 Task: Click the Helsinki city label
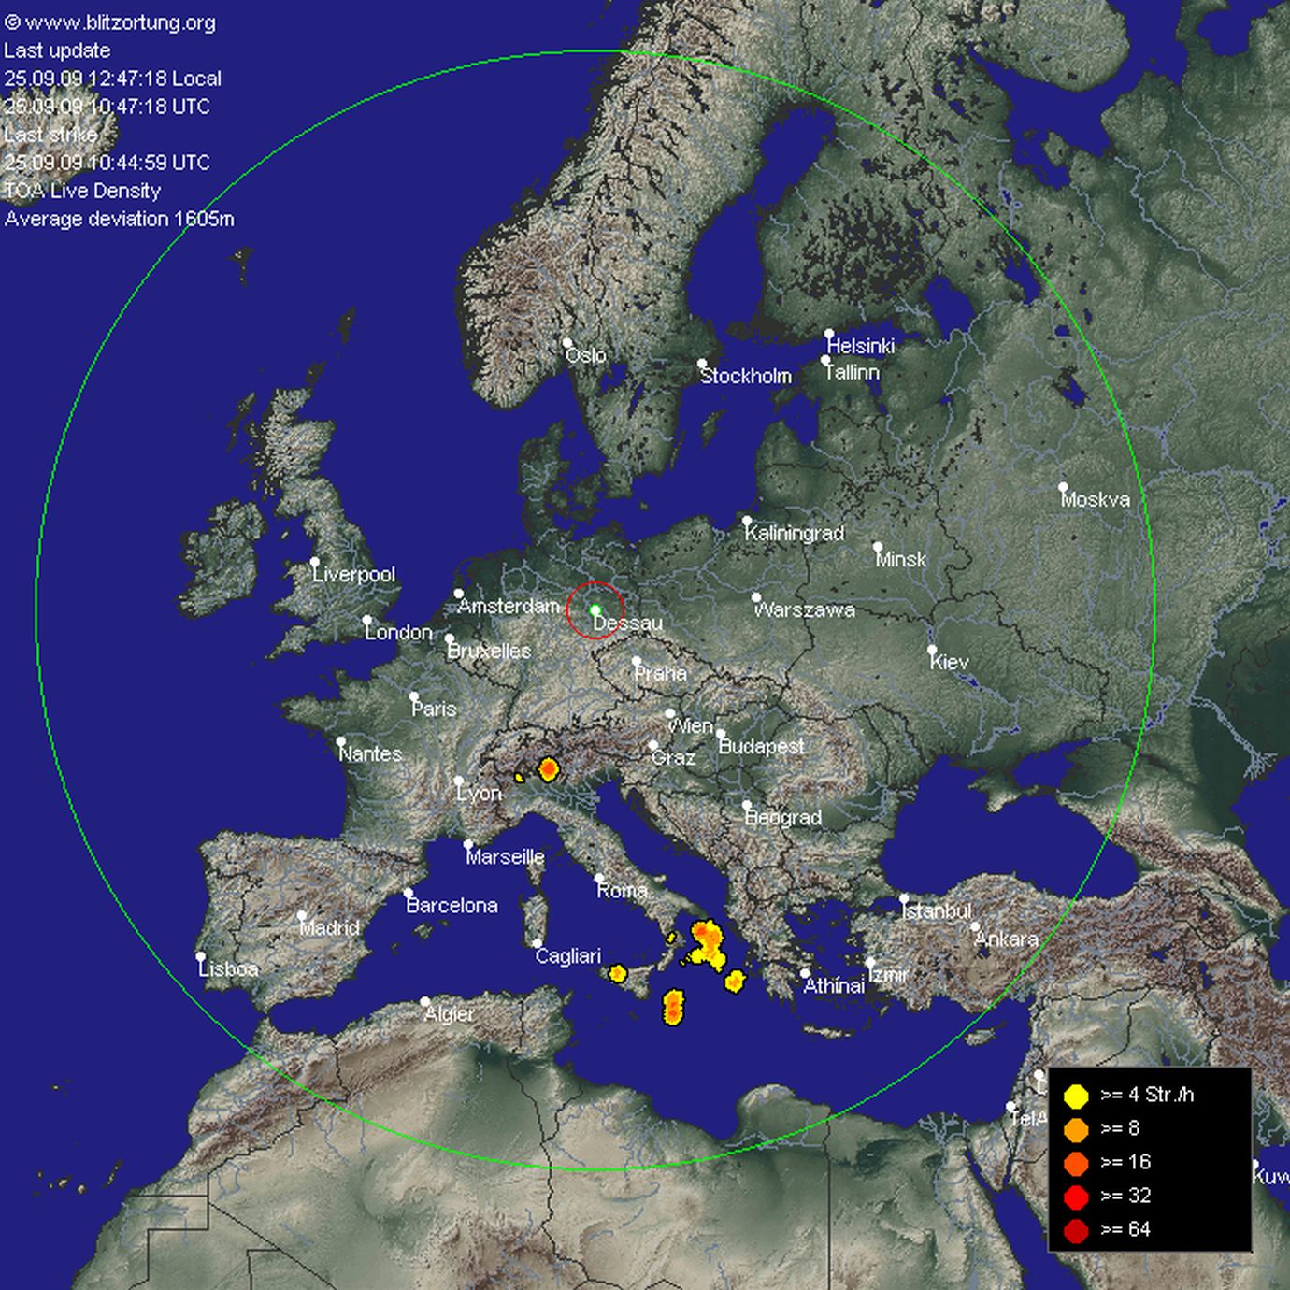point(861,346)
